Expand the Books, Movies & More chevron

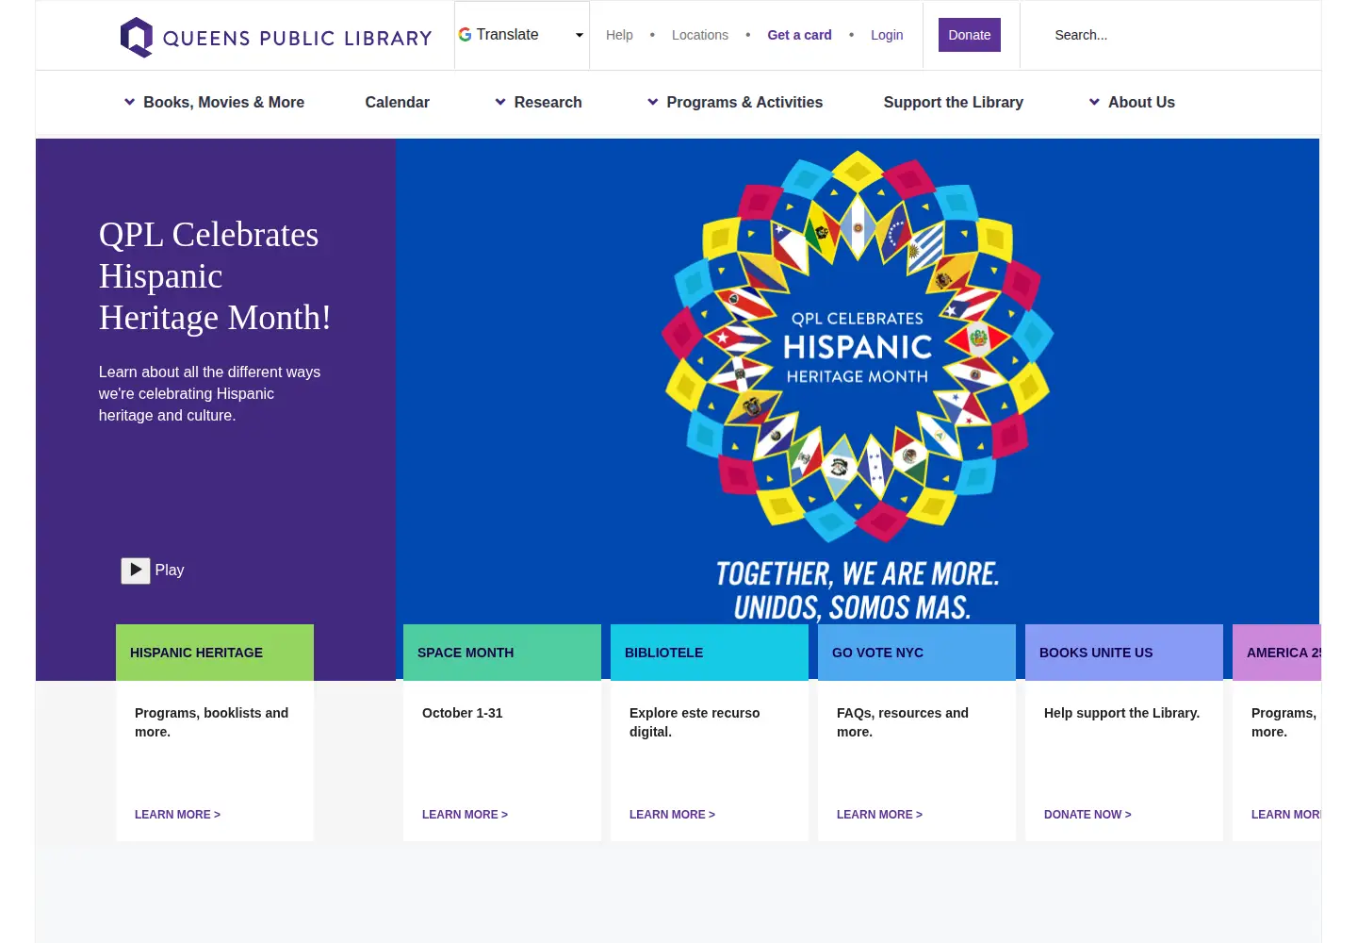coord(129,102)
